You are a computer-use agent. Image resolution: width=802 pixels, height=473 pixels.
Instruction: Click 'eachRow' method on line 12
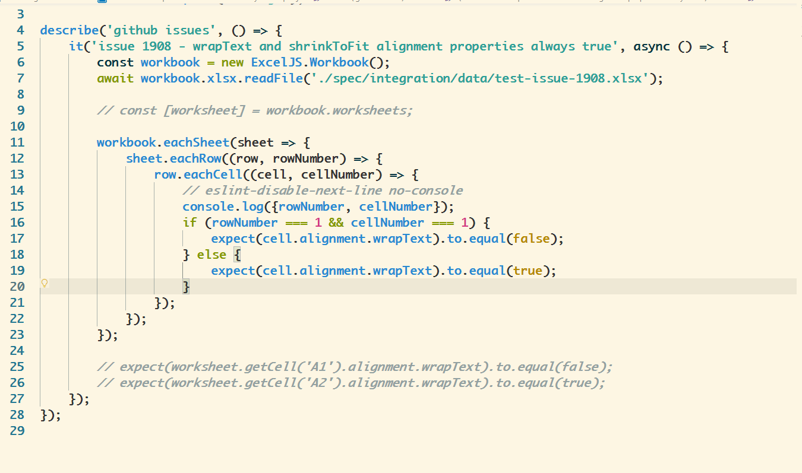[x=195, y=158]
